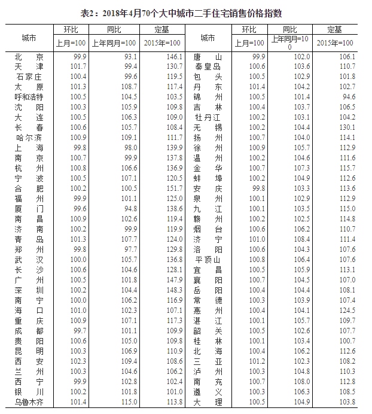The height and width of the screenshot is (414, 372).
Task: Select city name '成都'
Action: (29, 331)
